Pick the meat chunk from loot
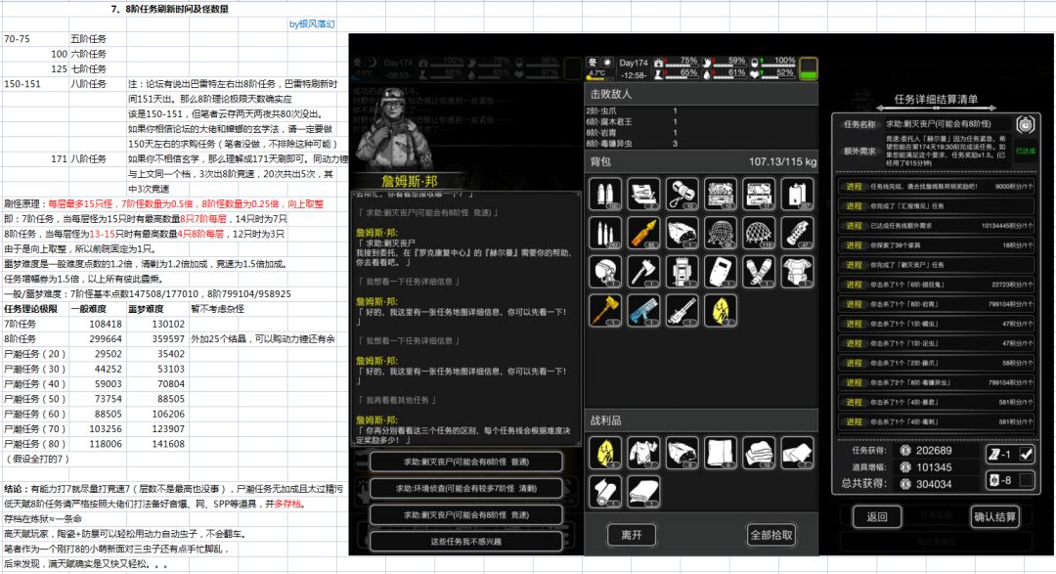The image size is (1056, 574). pos(682,452)
